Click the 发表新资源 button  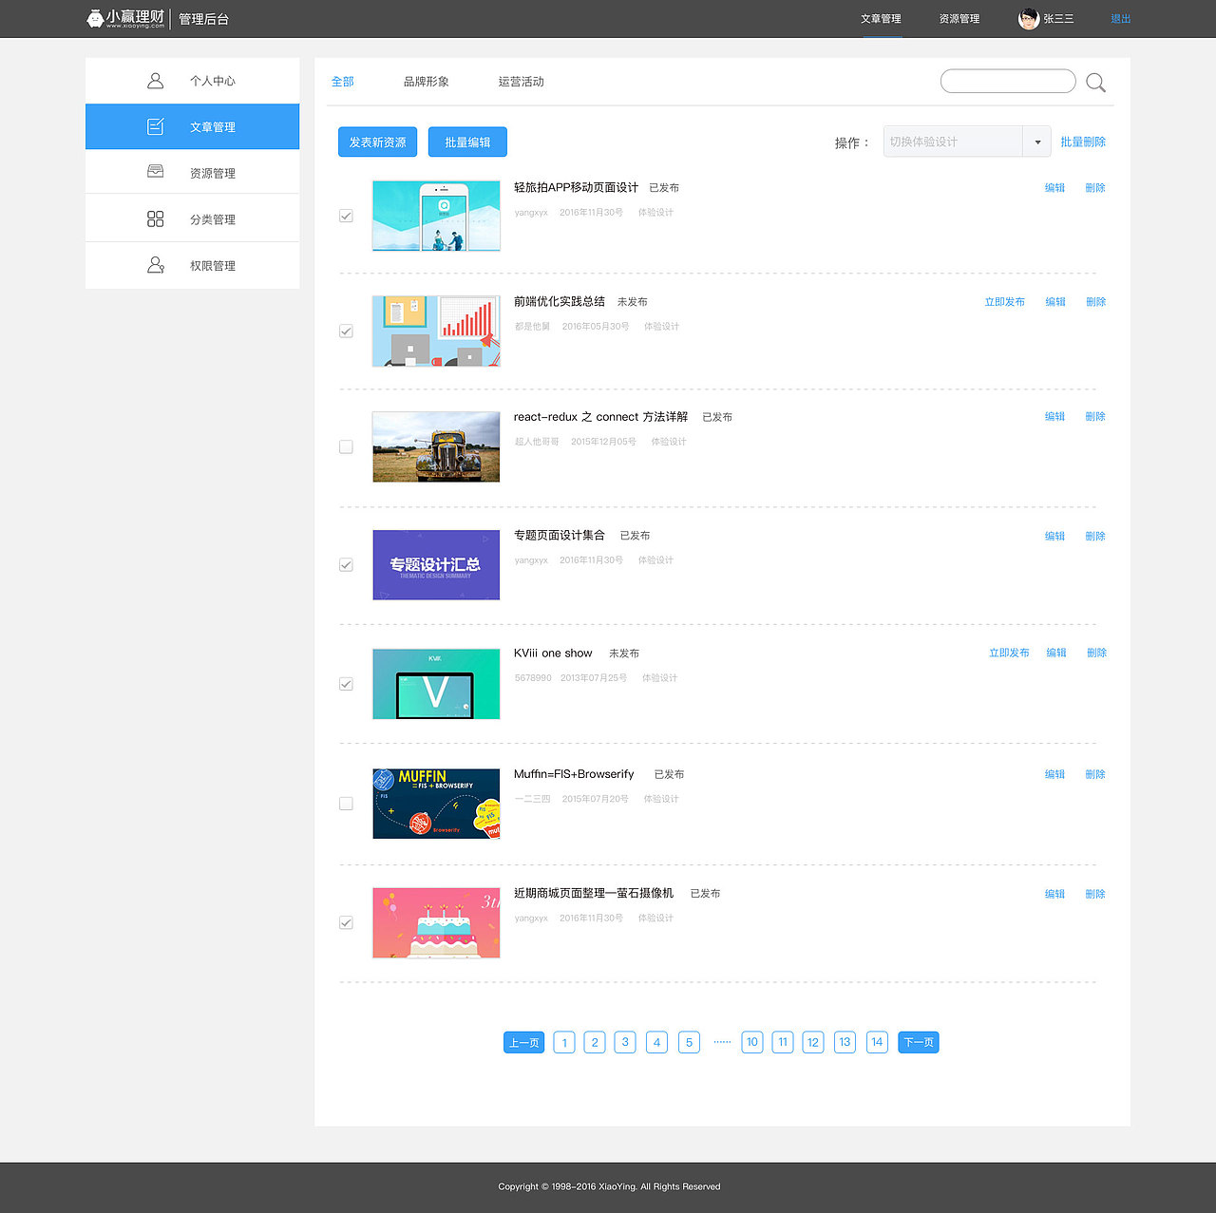[x=377, y=142]
